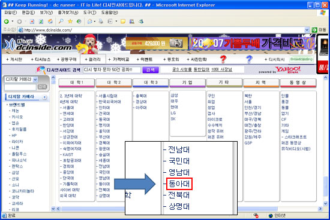Expand the address bar dropdown arrow
This screenshot has height=220, width=330.
pyautogui.click(x=307, y=30)
